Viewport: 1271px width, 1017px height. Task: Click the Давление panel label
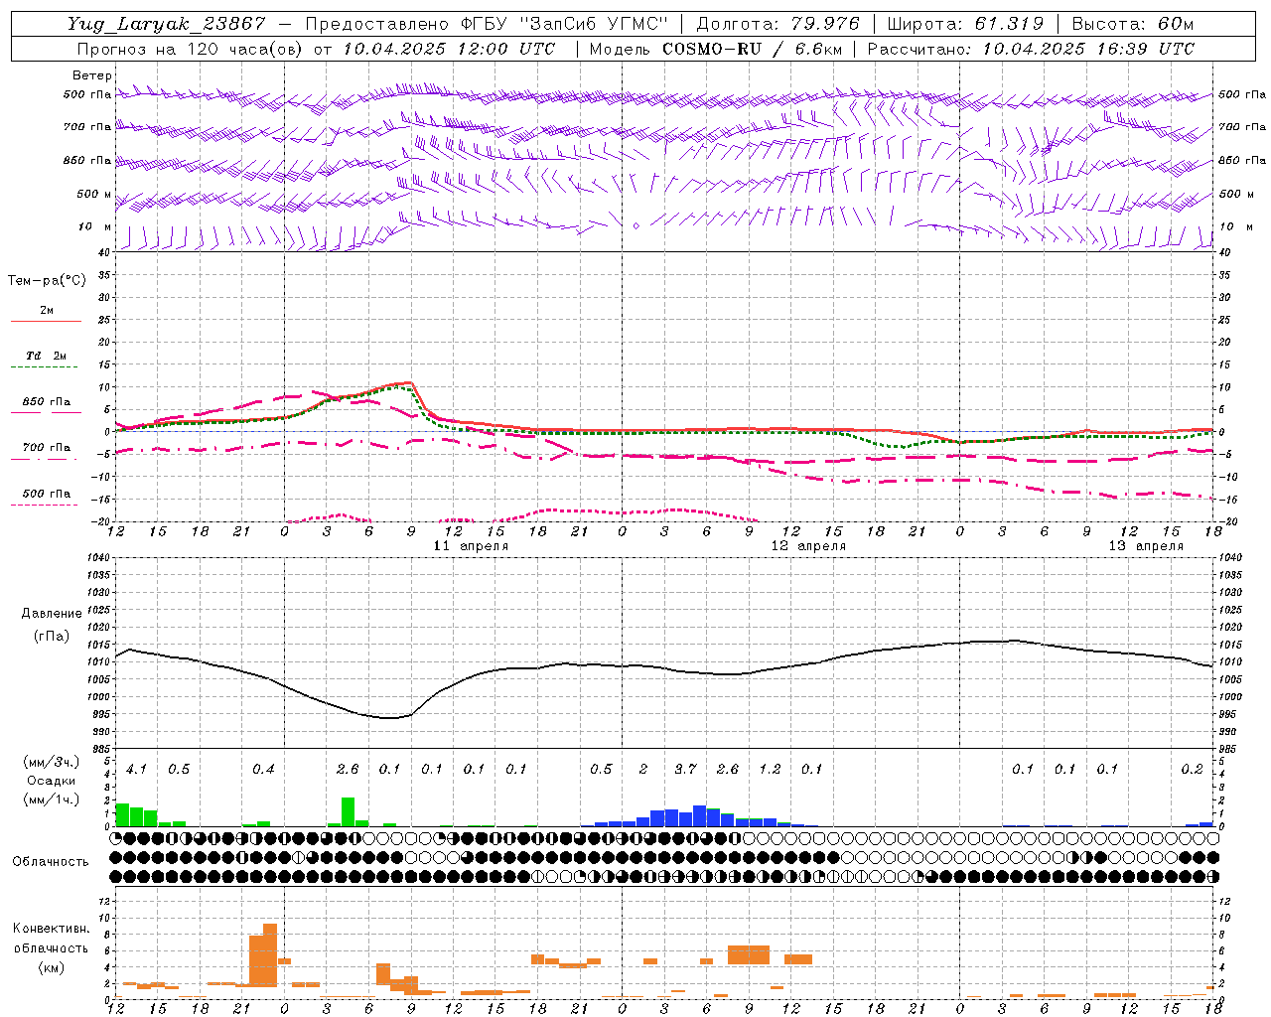[x=52, y=614]
